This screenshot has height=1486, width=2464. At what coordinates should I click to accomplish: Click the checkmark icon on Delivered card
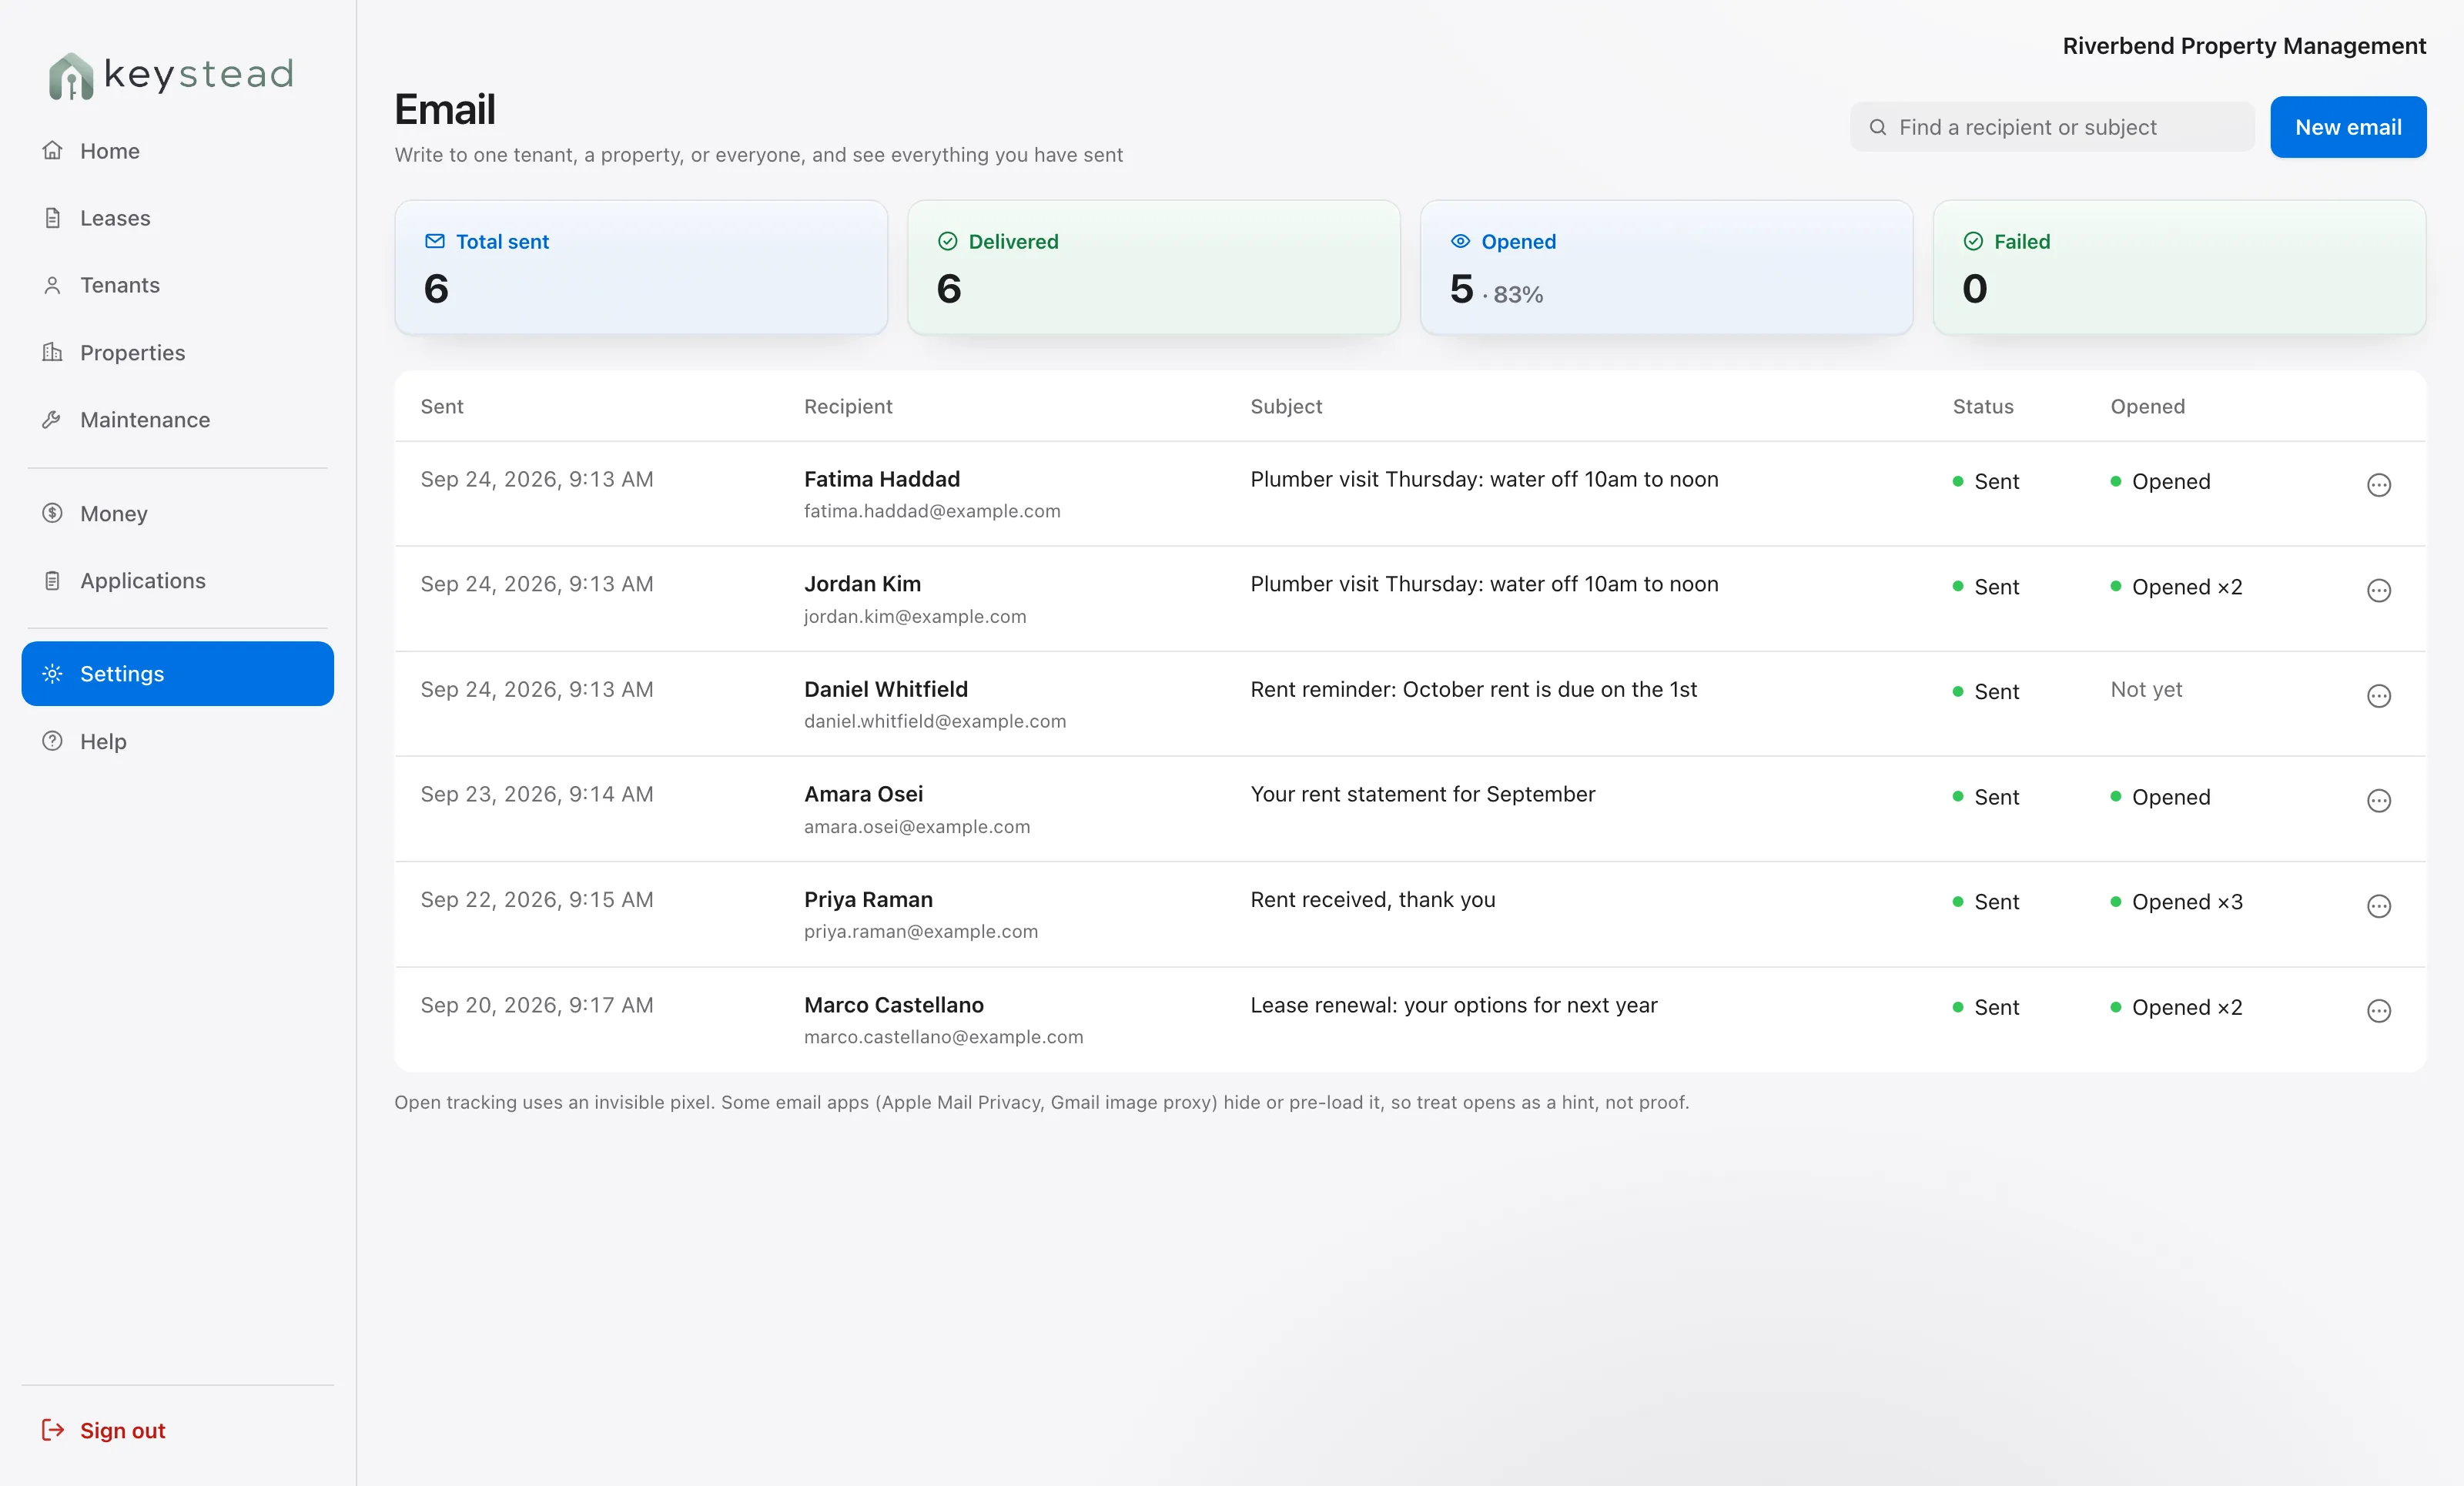click(x=948, y=241)
